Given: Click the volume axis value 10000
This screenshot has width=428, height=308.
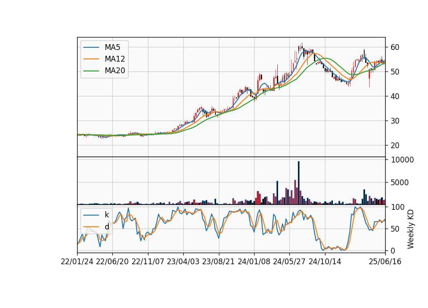Looking at the screenshot, I should pyautogui.click(x=402, y=160).
